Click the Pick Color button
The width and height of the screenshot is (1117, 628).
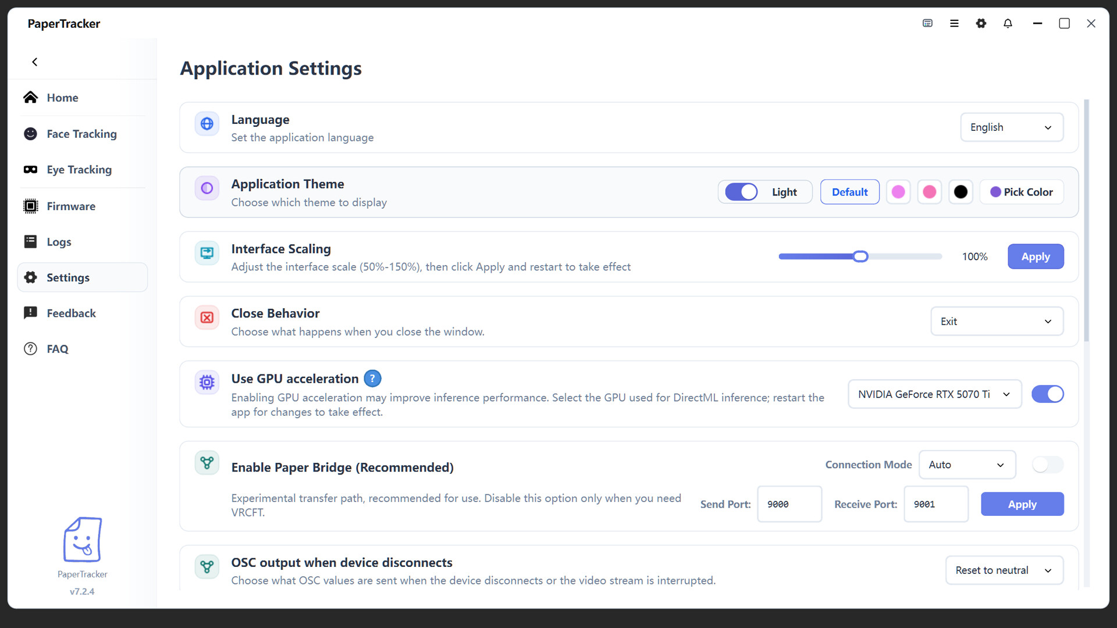tap(1022, 192)
